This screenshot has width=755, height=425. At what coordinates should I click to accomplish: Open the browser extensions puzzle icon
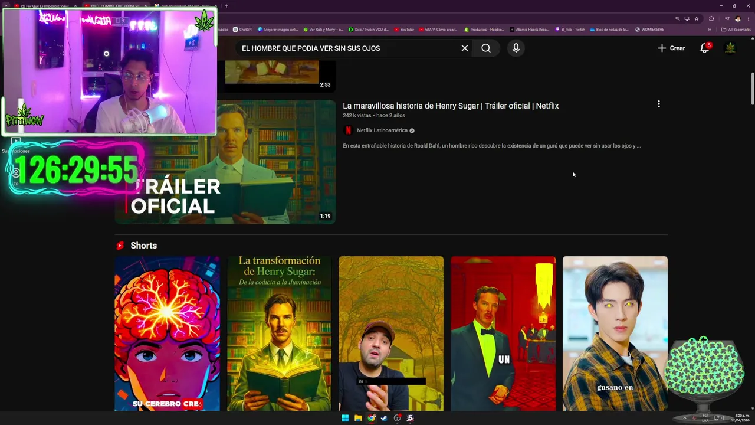point(711,18)
